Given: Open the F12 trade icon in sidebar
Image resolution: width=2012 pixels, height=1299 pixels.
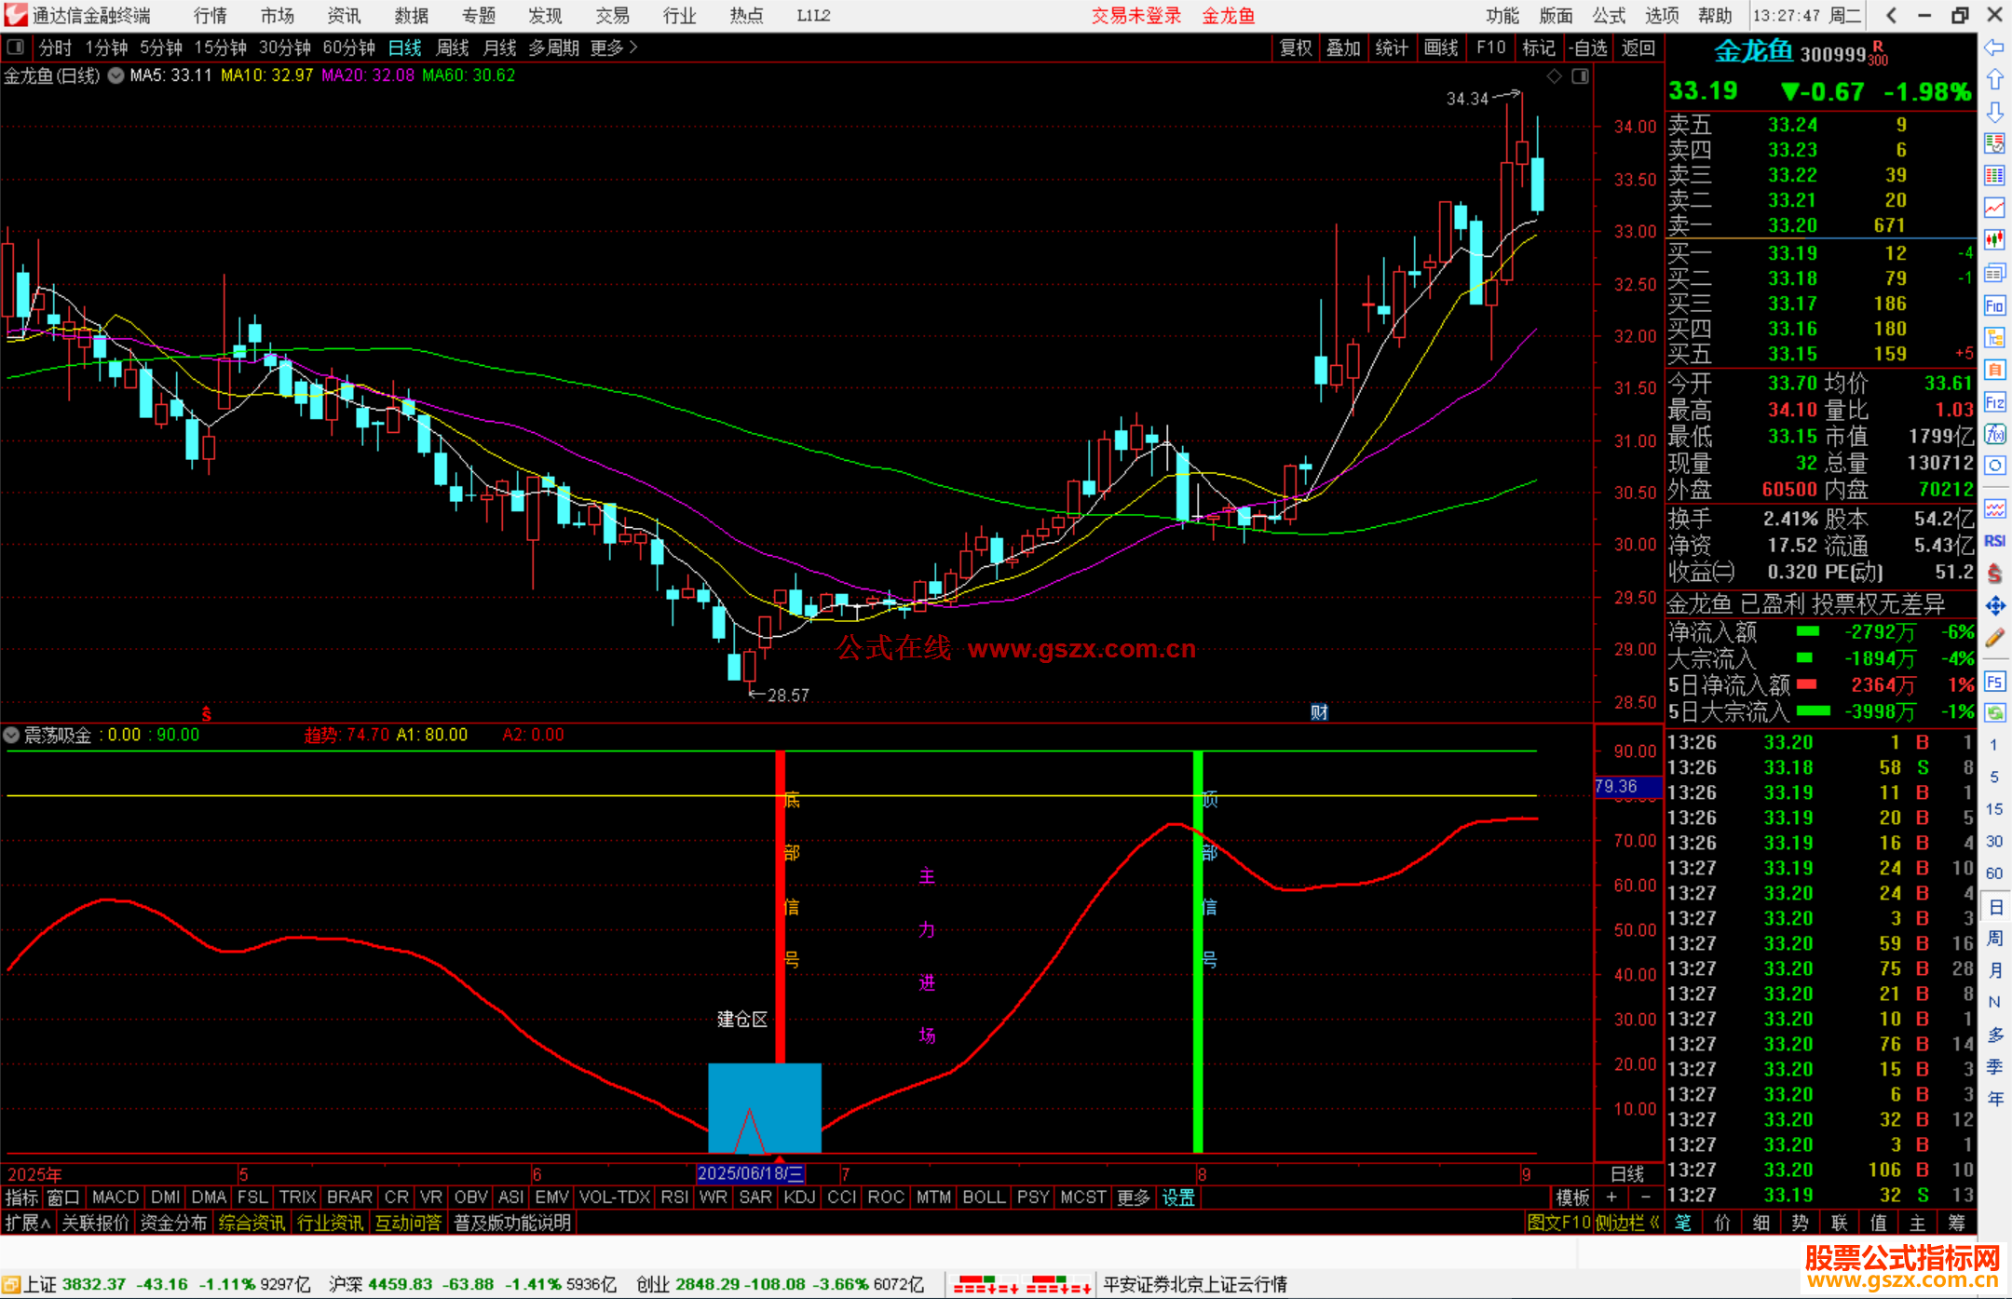Looking at the screenshot, I should pyautogui.click(x=1994, y=402).
